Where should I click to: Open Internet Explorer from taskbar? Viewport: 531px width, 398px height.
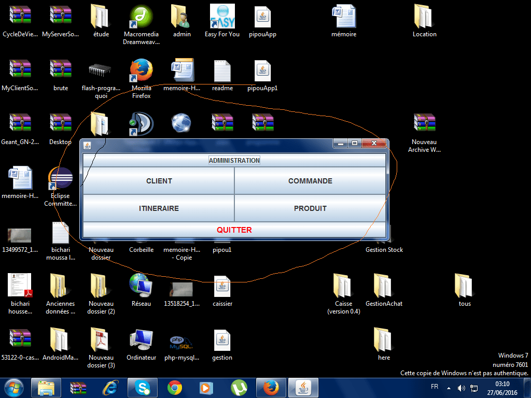[x=110, y=388]
